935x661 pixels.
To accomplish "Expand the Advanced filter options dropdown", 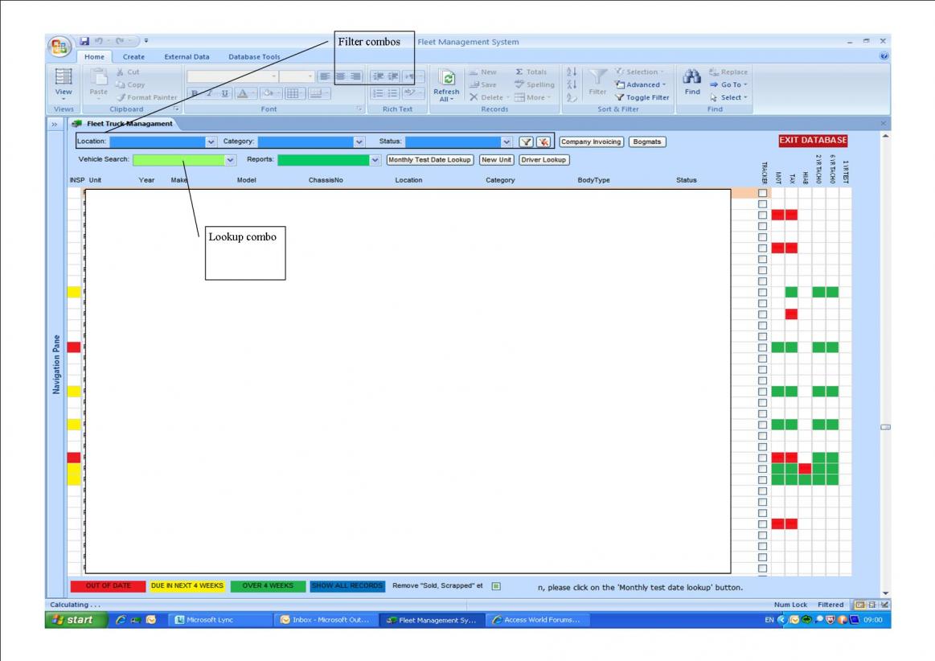I will (664, 84).
